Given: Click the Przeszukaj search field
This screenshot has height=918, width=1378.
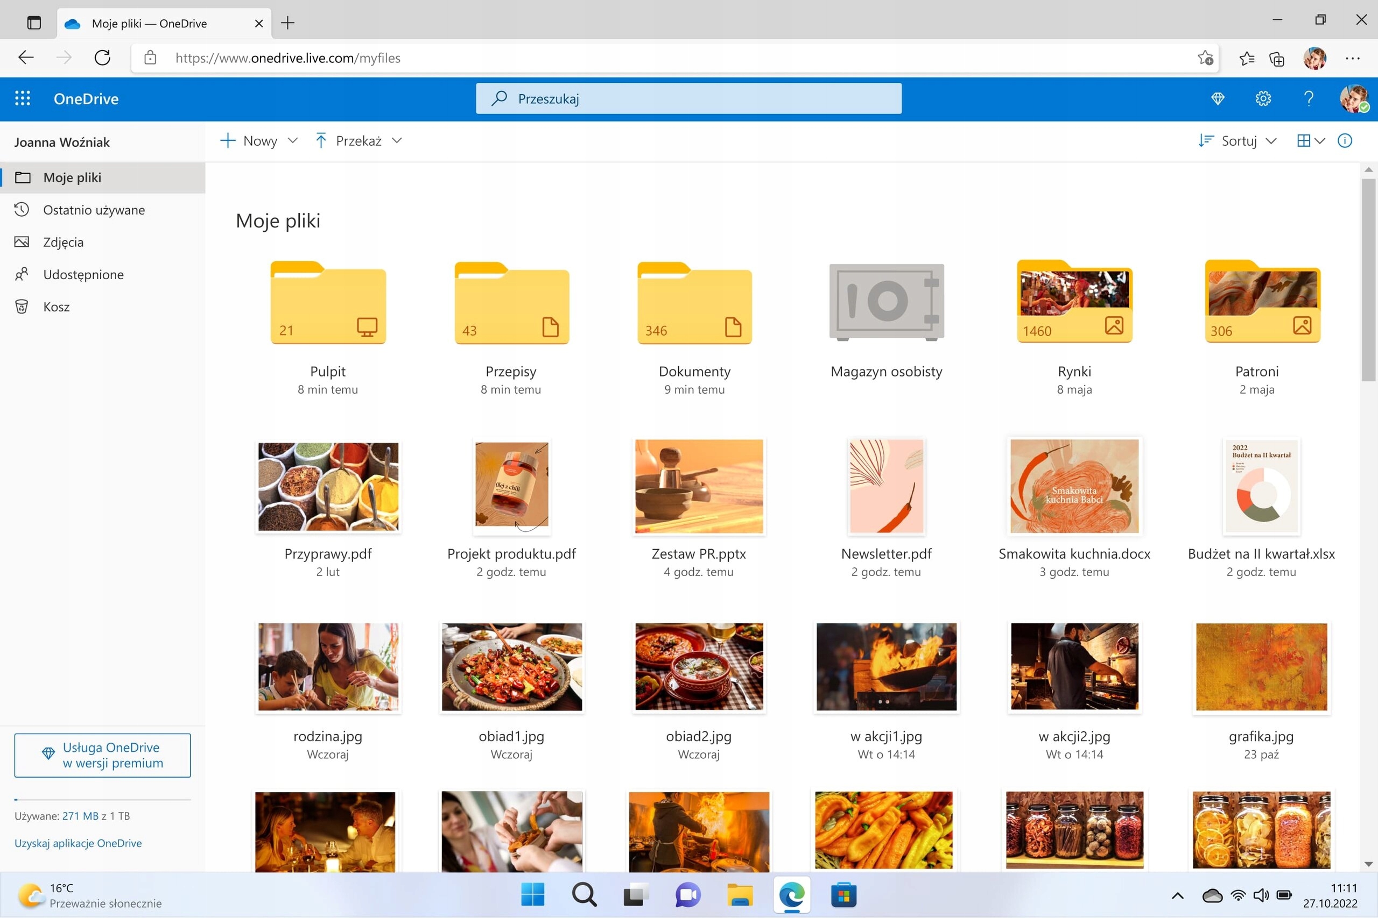Looking at the screenshot, I should [x=688, y=98].
